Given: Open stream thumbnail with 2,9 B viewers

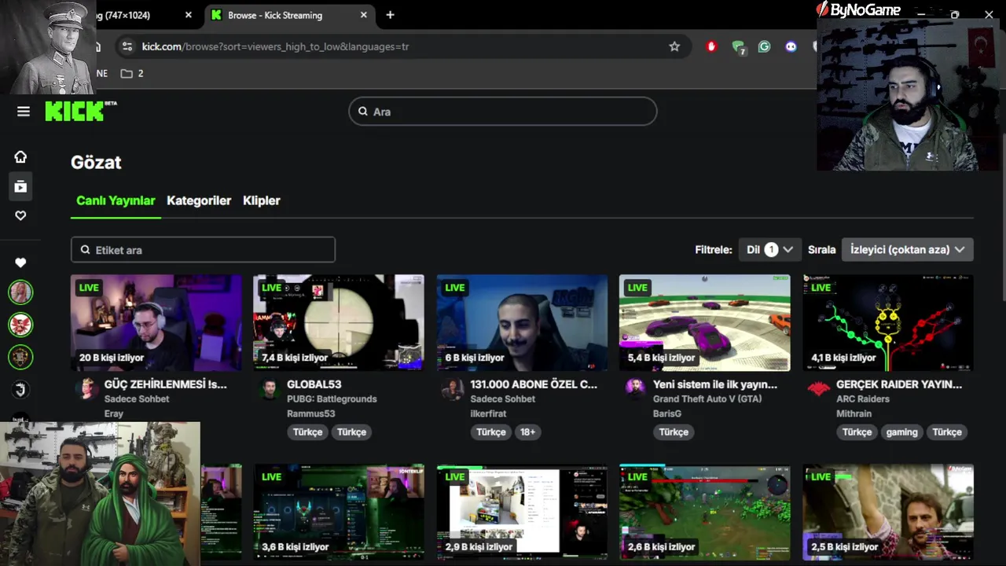Looking at the screenshot, I should pos(522,512).
